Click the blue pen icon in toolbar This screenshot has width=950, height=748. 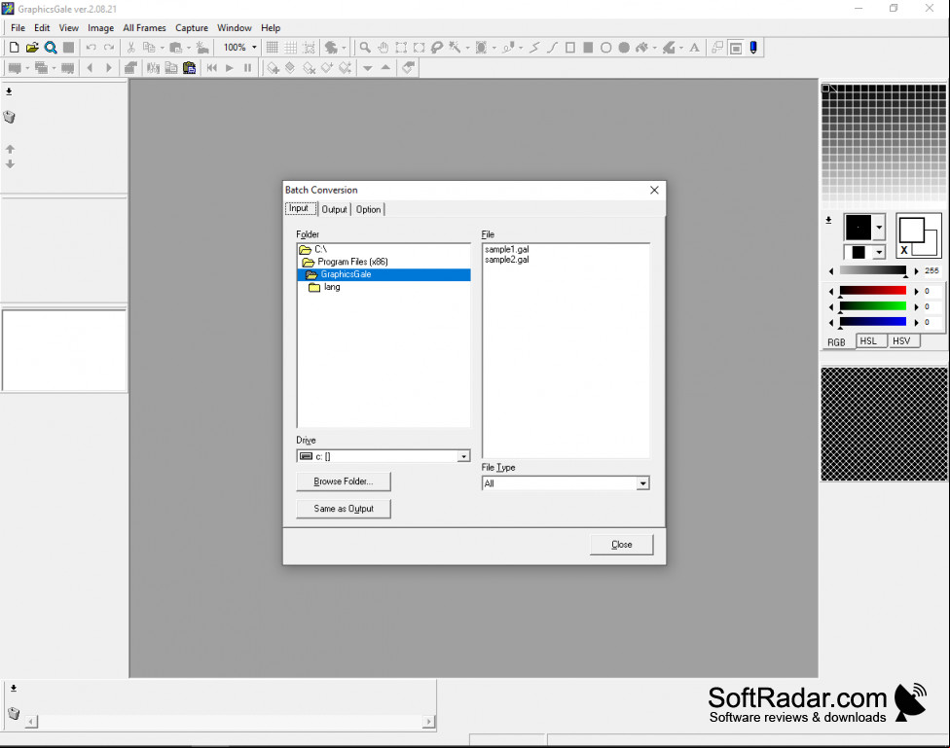tap(753, 48)
